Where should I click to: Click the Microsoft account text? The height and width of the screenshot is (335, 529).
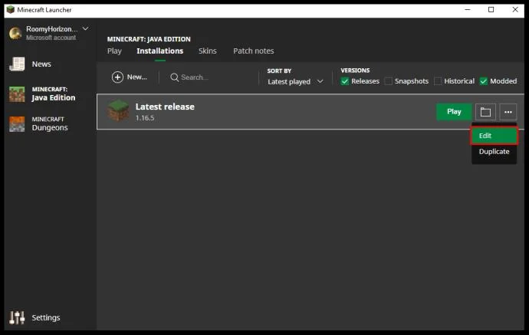(51, 38)
